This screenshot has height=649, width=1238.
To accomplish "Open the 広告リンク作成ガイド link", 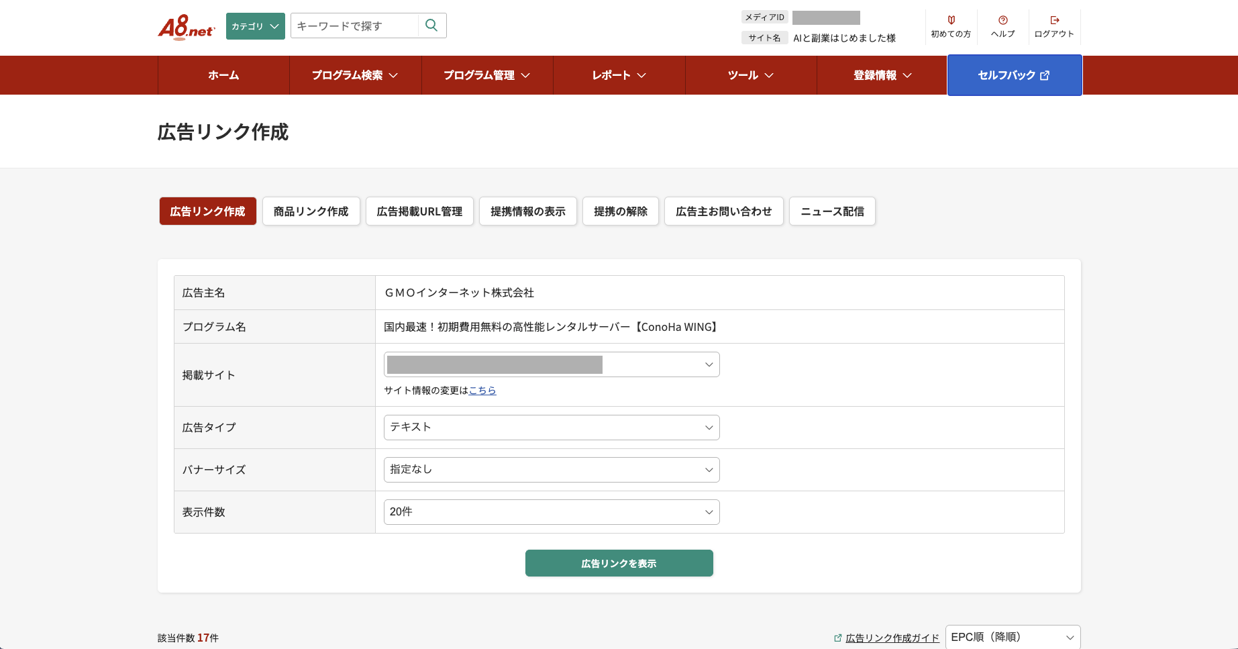I will (892, 638).
